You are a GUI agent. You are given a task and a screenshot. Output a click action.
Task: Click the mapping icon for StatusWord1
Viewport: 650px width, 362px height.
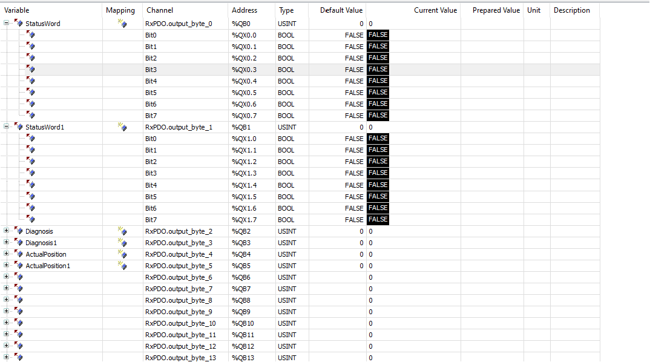(122, 128)
